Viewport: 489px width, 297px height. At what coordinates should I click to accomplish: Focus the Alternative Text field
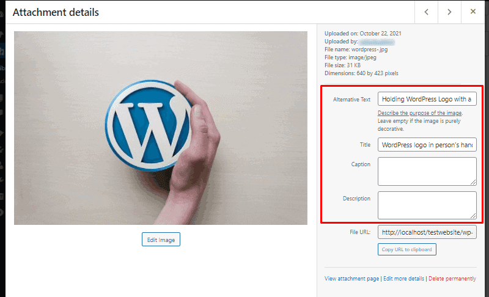coord(427,99)
